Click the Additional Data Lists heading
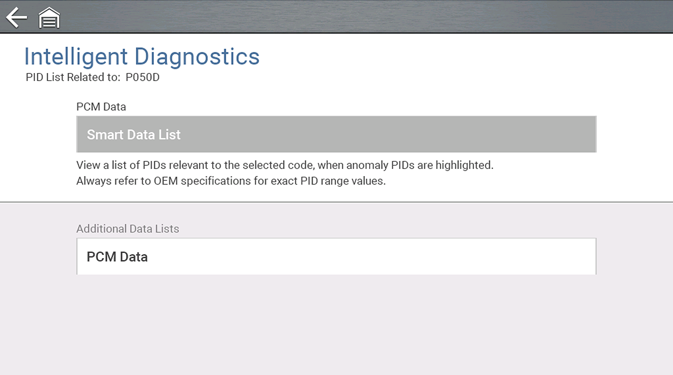The height and width of the screenshot is (375, 673). pyautogui.click(x=127, y=229)
